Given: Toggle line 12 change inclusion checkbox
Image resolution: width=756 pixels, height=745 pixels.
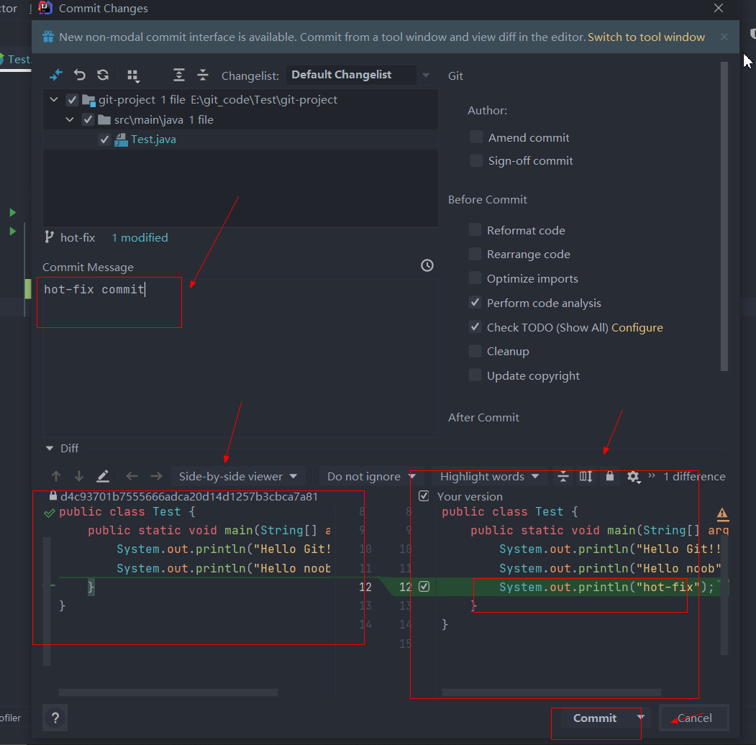Looking at the screenshot, I should pyautogui.click(x=424, y=587).
